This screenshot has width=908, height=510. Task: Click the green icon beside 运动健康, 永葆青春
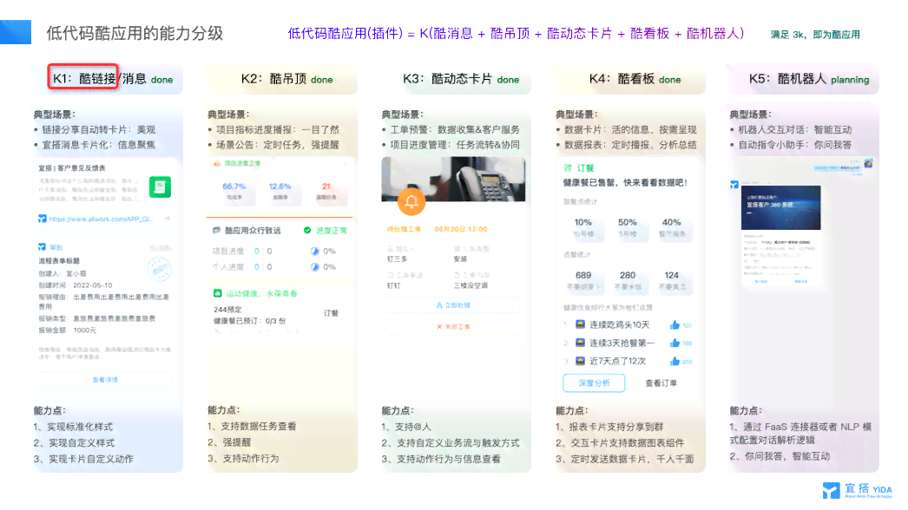click(218, 293)
